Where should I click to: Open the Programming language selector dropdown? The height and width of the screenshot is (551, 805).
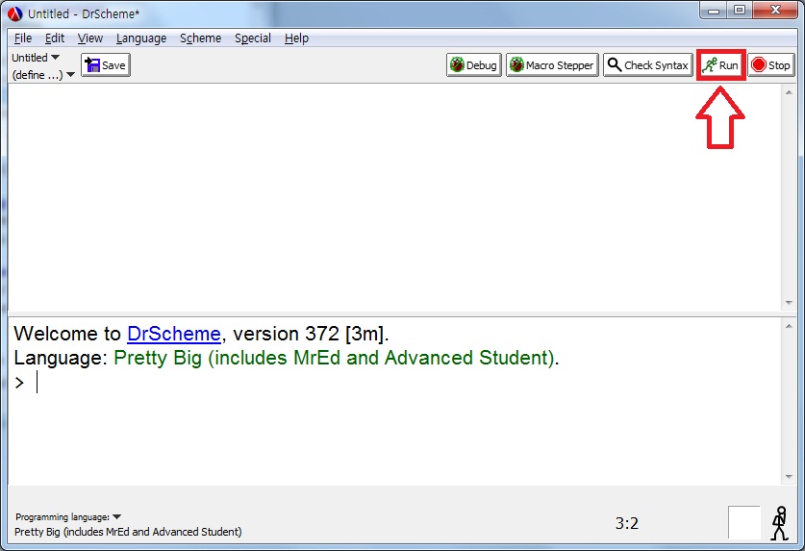click(x=68, y=517)
